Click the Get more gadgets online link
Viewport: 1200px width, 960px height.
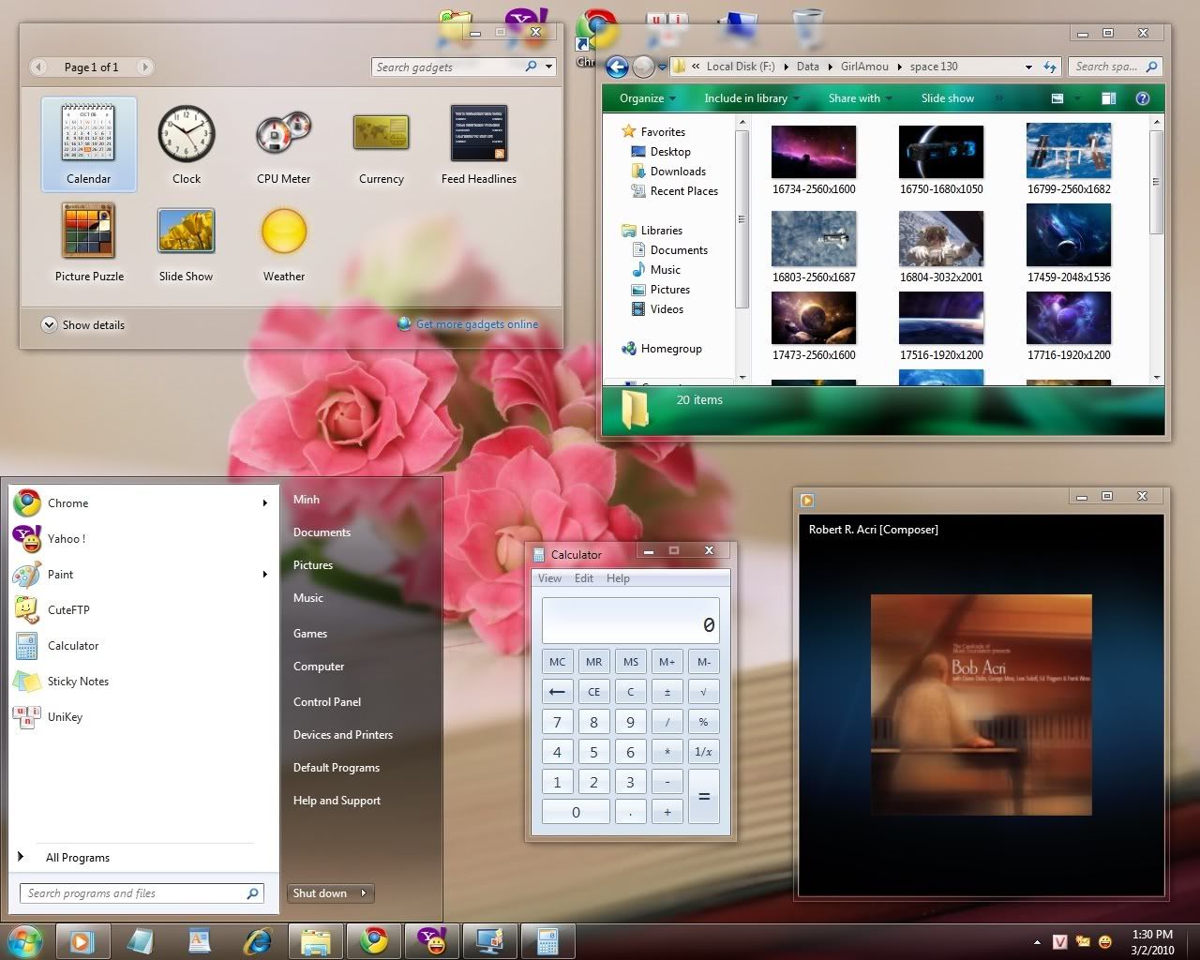pyautogui.click(x=477, y=324)
